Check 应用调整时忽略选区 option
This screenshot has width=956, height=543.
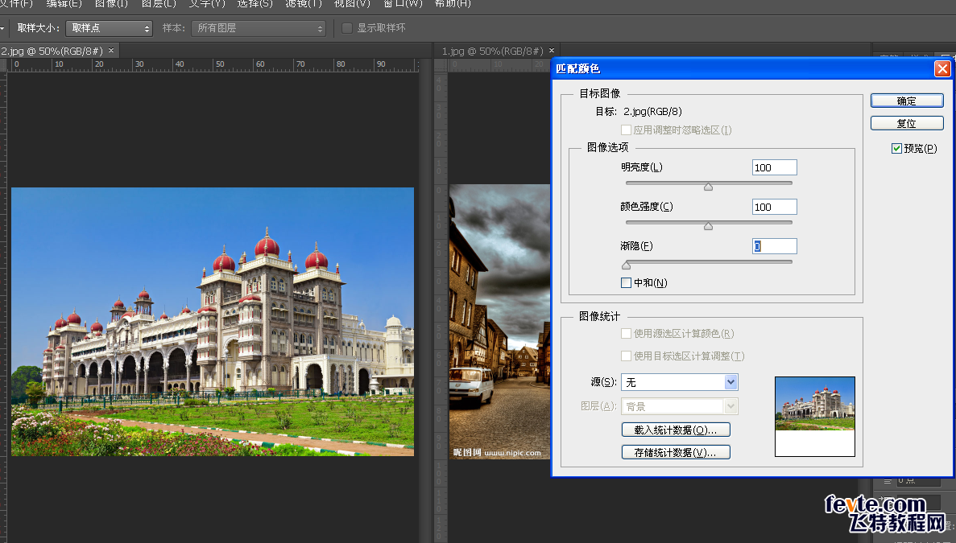pyautogui.click(x=626, y=130)
